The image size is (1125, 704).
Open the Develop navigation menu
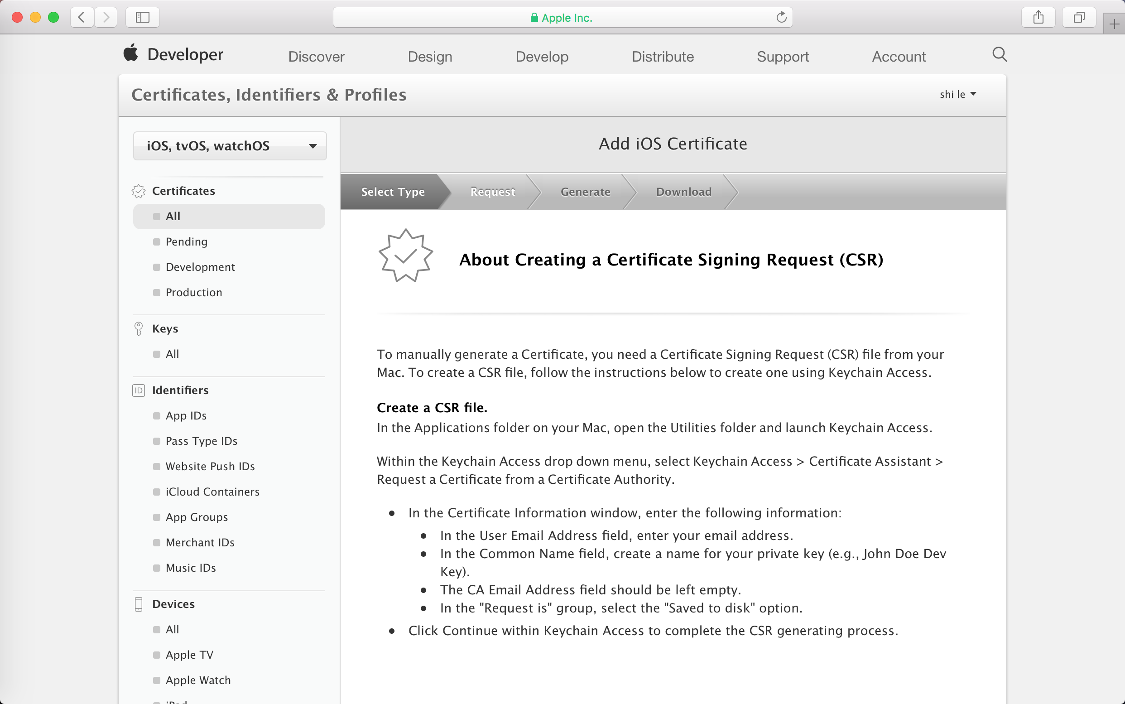click(x=542, y=57)
